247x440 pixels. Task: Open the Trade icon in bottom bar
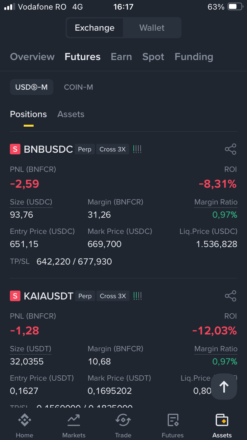coord(123,420)
